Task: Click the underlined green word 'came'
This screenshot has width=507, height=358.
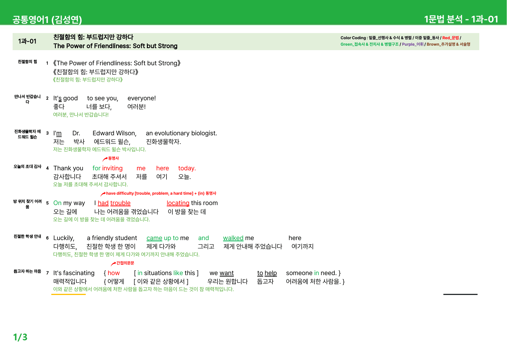Action: [x=154, y=238]
